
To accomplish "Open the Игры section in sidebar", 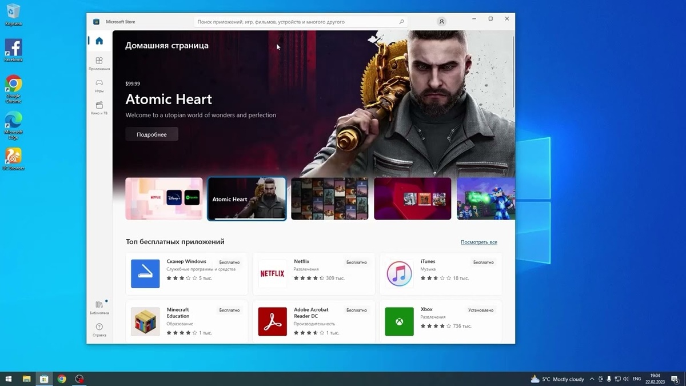I will [99, 86].
